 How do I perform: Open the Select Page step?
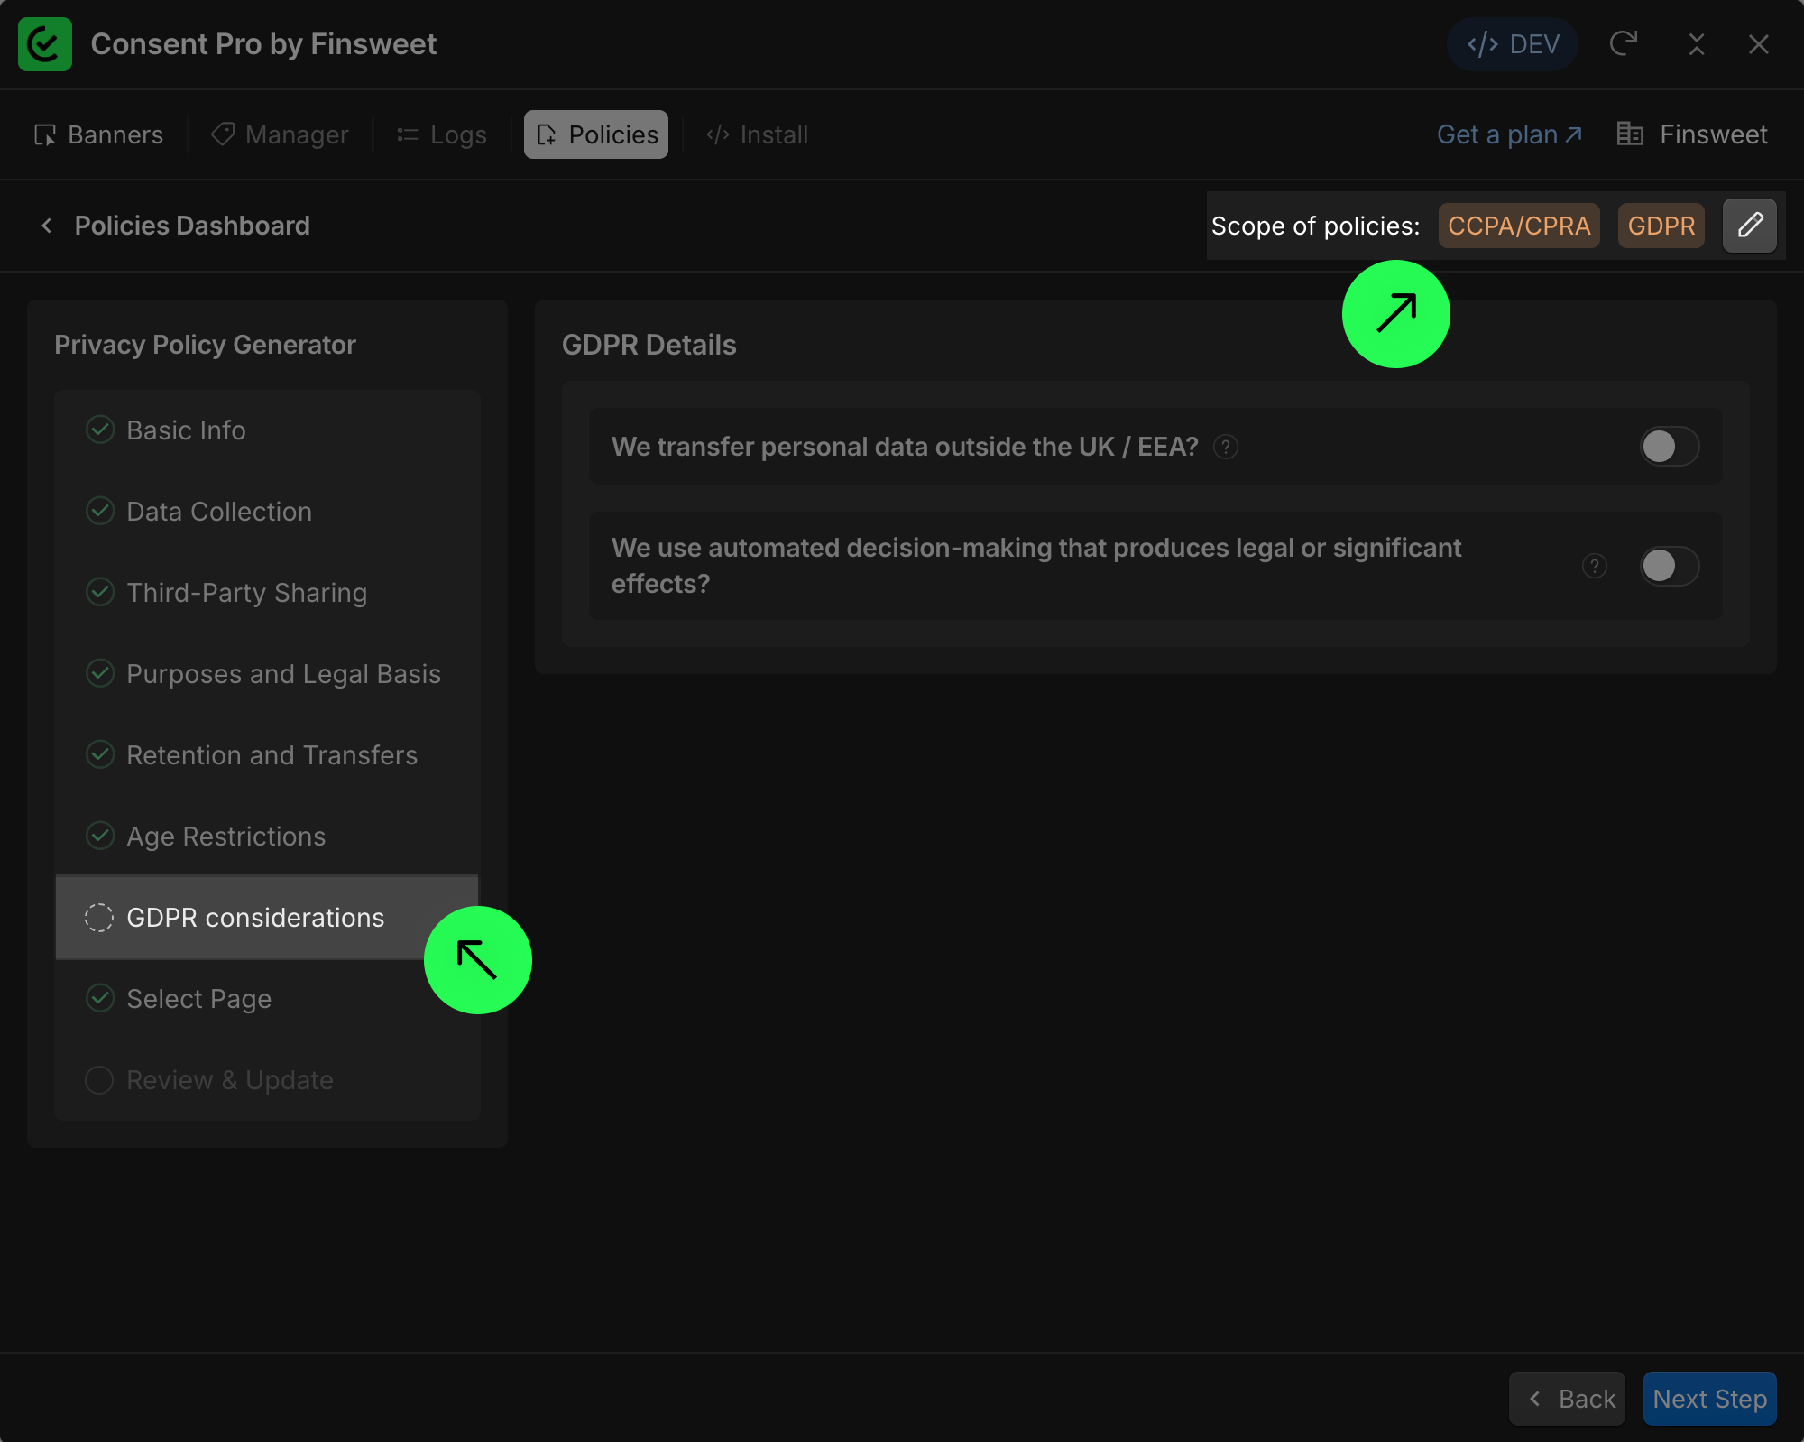click(x=267, y=999)
